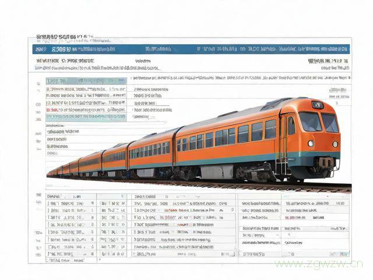The height and width of the screenshot is (280, 373).
Task: Select the red-text row in upper-left list
Action: pos(86,109)
